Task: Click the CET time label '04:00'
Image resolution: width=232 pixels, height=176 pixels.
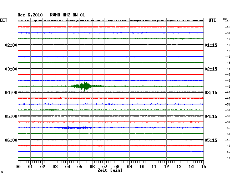Action: coord(11,93)
